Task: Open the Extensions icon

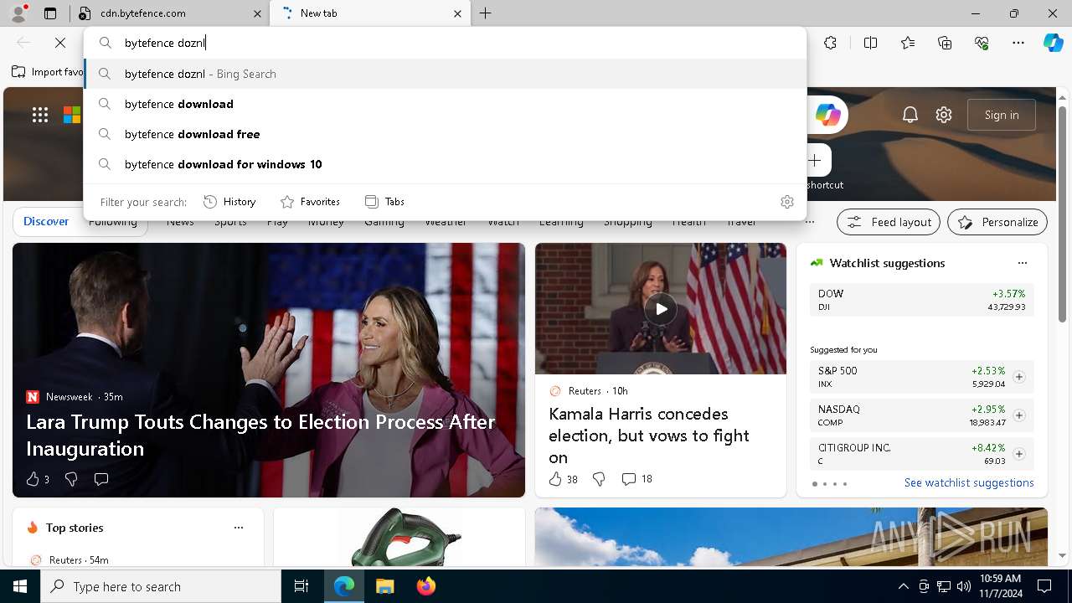Action: 830,43
